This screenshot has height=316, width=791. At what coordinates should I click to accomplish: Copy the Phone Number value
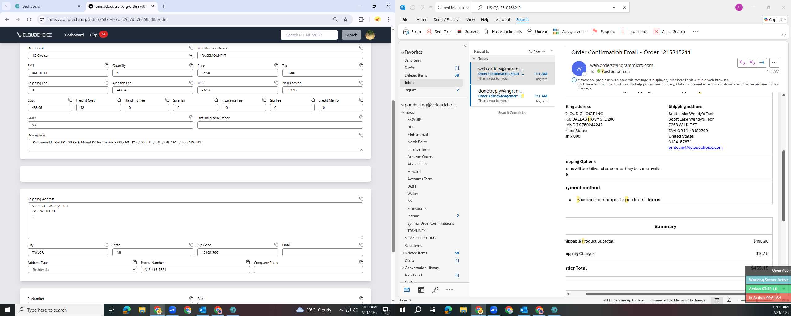click(x=248, y=262)
